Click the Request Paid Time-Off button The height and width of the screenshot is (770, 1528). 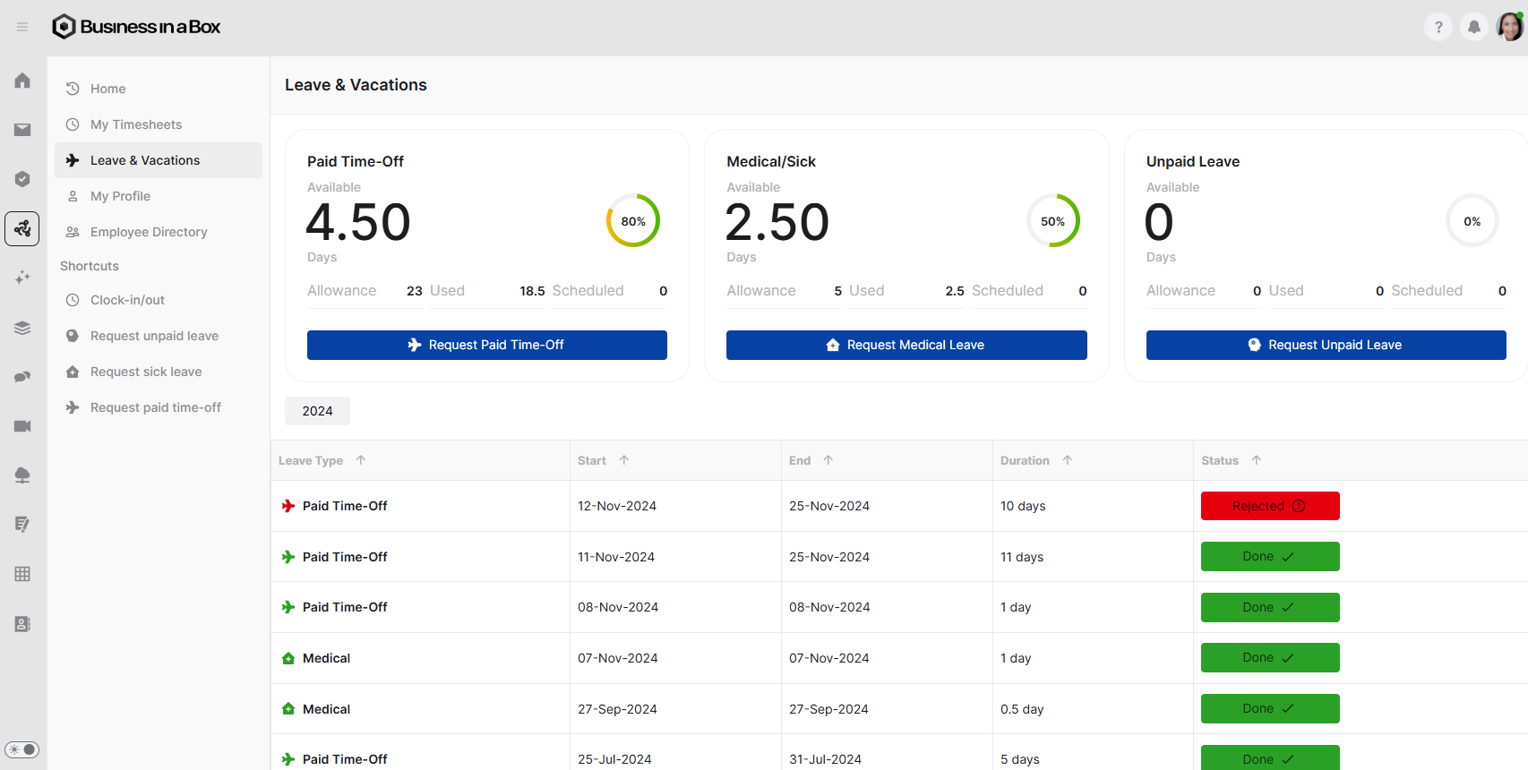[487, 345]
